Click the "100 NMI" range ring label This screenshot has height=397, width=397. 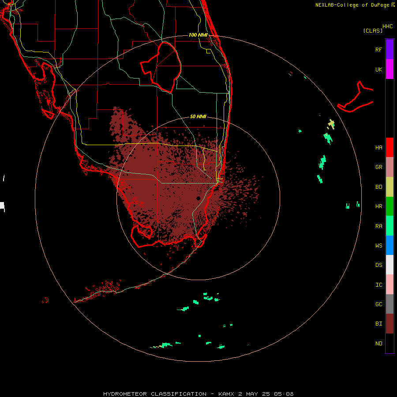198,35
